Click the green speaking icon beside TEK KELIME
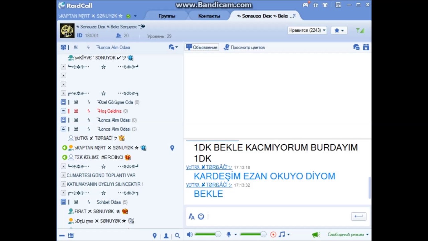428x241 pixels. click(64, 157)
